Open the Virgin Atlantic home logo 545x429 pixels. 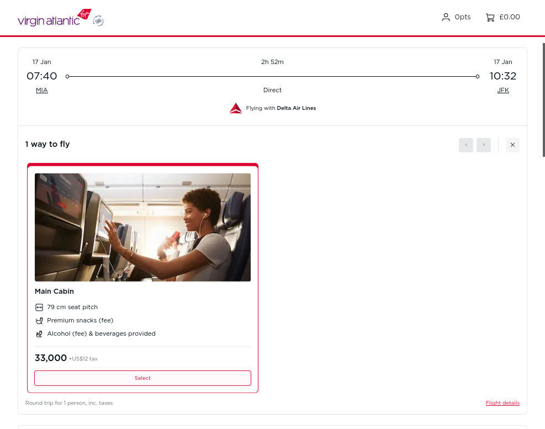coord(55,18)
